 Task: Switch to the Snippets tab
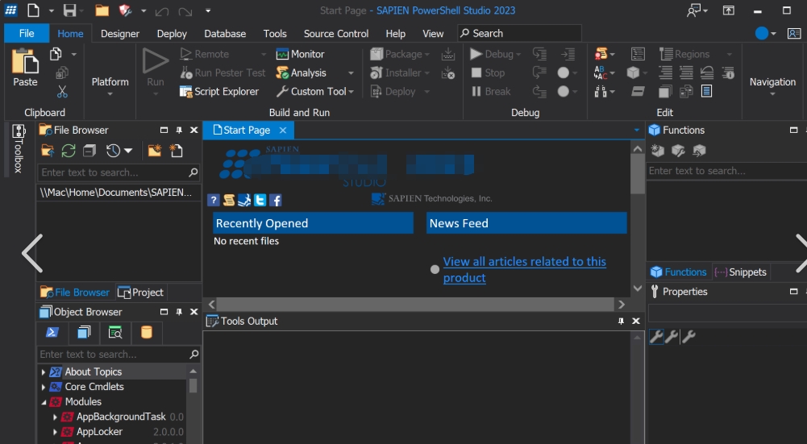click(x=741, y=272)
